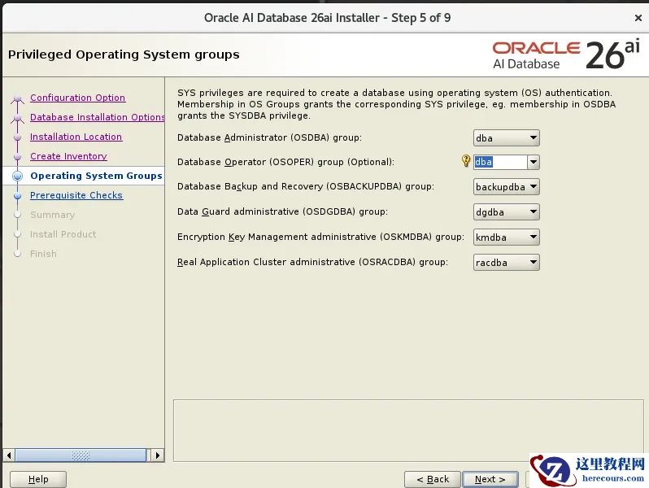Click the Encryption Key Management group label
The image size is (649, 488).
pyautogui.click(x=320, y=237)
